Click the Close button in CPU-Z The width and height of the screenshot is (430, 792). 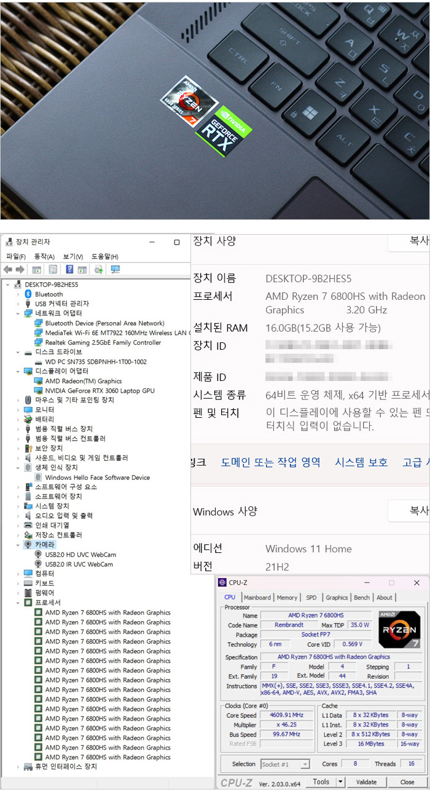click(407, 782)
